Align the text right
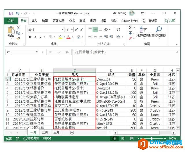 tap(100, 37)
